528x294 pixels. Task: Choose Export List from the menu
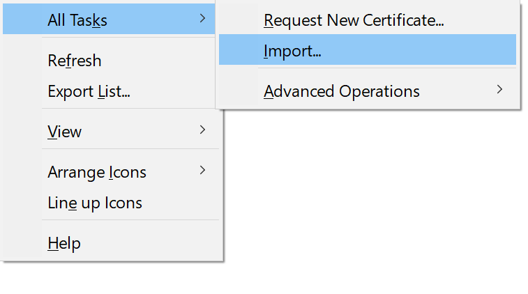pyautogui.click(x=89, y=91)
